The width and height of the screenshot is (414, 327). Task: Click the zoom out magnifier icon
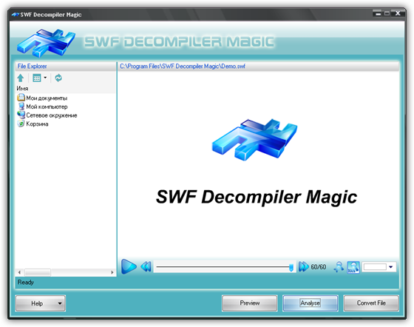pos(339,267)
